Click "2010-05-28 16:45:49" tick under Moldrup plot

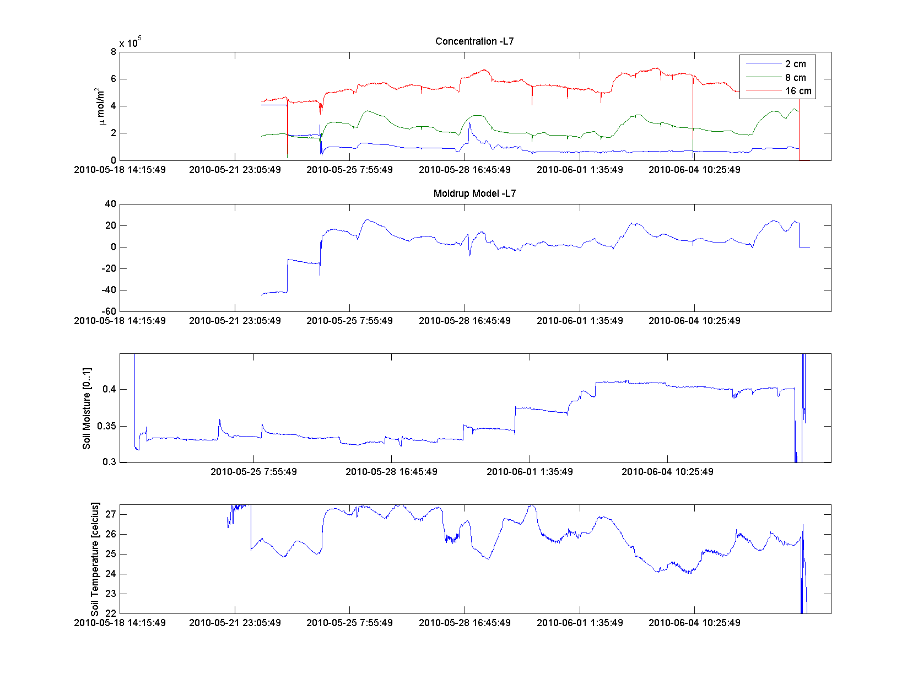pyautogui.click(x=465, y=321)
